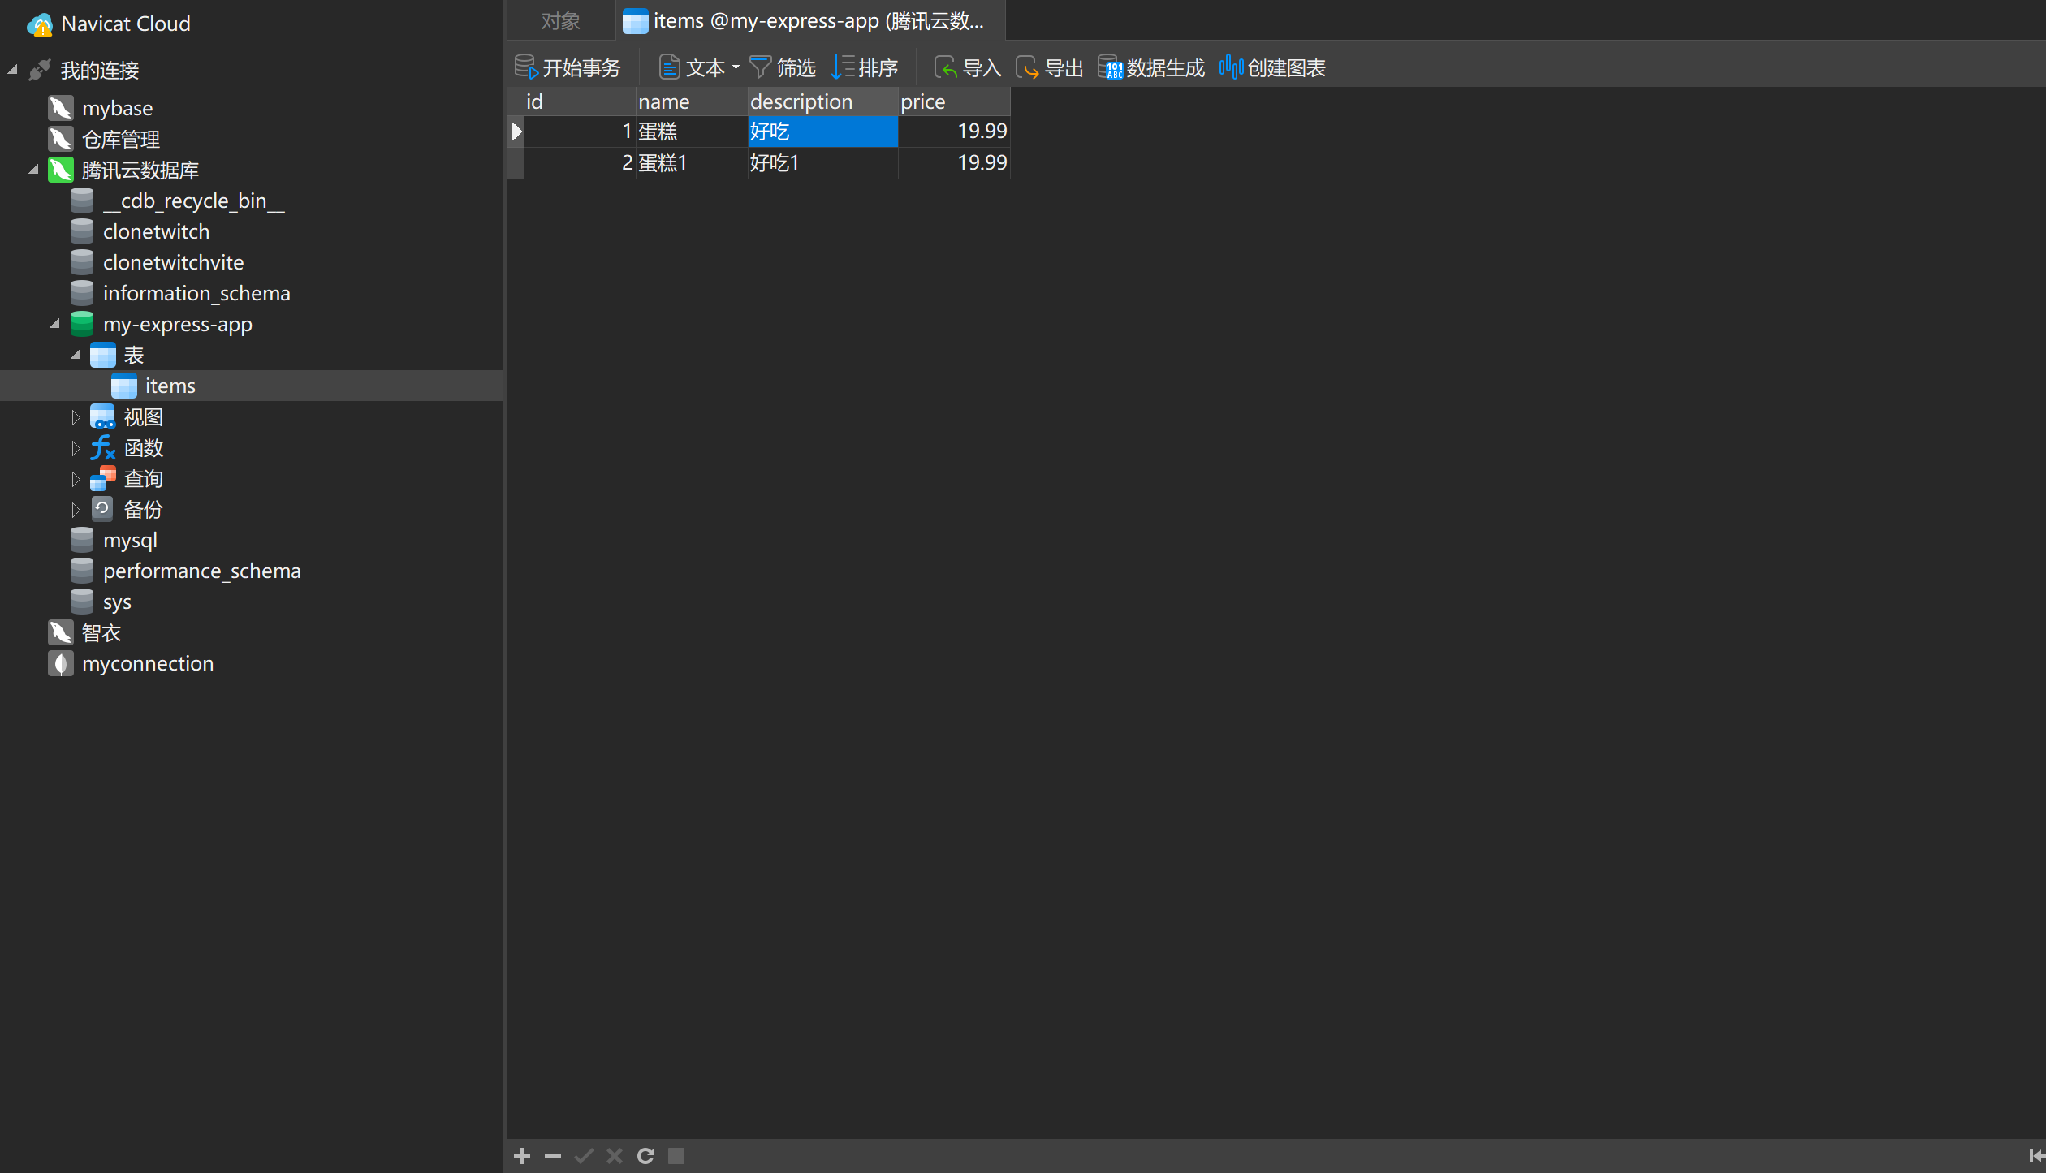
Task: Click the delete record minus icon
Action: pyautogui.click(x=553, y=1155)
